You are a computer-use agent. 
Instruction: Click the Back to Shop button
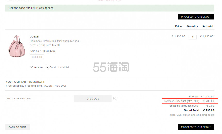pos(18,127)
